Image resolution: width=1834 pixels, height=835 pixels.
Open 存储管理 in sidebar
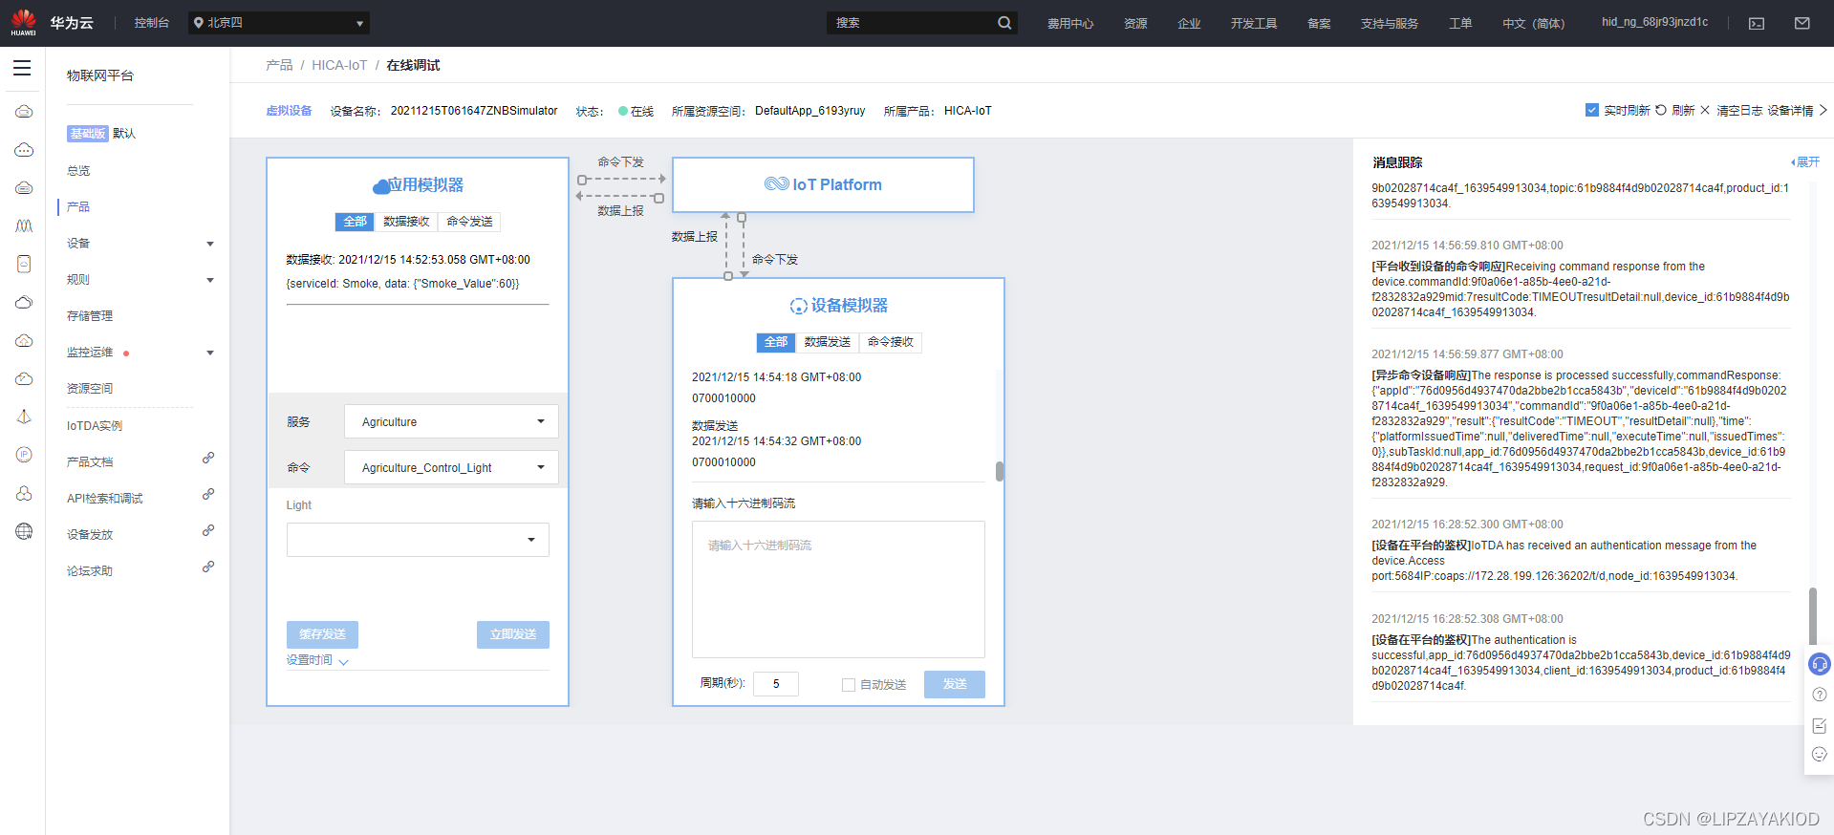(x=90, y=316)
